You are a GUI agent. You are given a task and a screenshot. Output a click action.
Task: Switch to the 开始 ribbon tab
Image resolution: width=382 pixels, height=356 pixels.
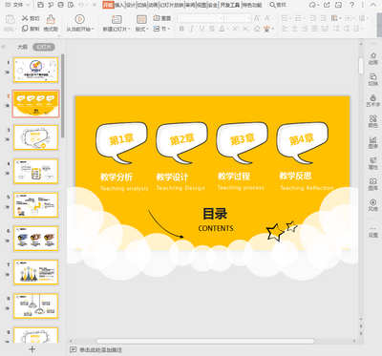pyautogui.click(x=108, y=5)
